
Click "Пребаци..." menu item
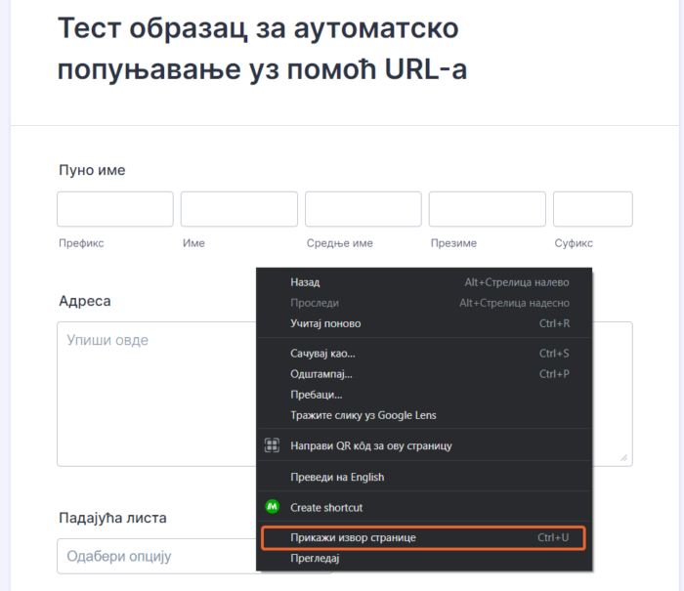(x=317, y=395)
